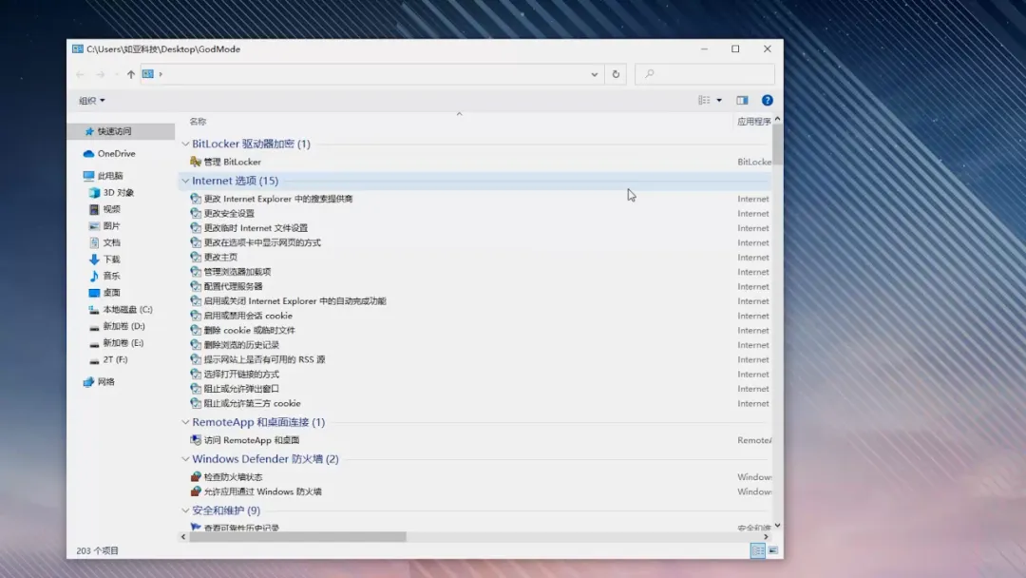Click the Help question mark button
Screen dimensions: 1026x578
tap(767, 100)
